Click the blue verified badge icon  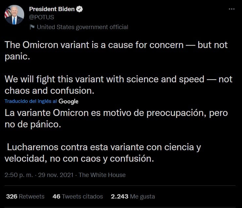(x=79, y=9)
